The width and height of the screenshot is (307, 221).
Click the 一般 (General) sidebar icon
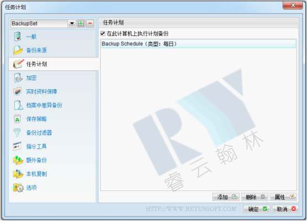pyautogui.click(x=18, y=37)
